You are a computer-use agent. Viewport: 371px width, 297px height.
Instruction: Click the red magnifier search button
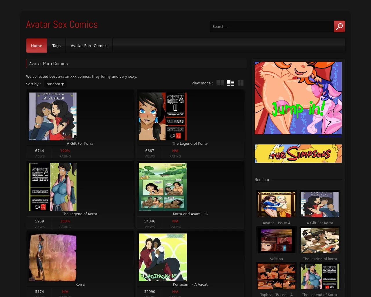point(339,26)
